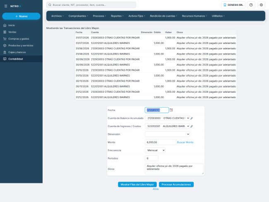Click the Compras y gastos cart icon
The width and height of the screenshot is (269, 202).
pyautogui.click(x=5, y=39)
